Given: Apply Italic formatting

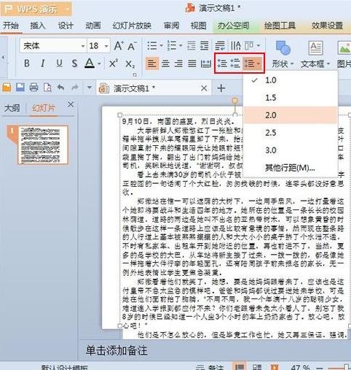Looking at the screenshot, I should click(x=43, y=63).
